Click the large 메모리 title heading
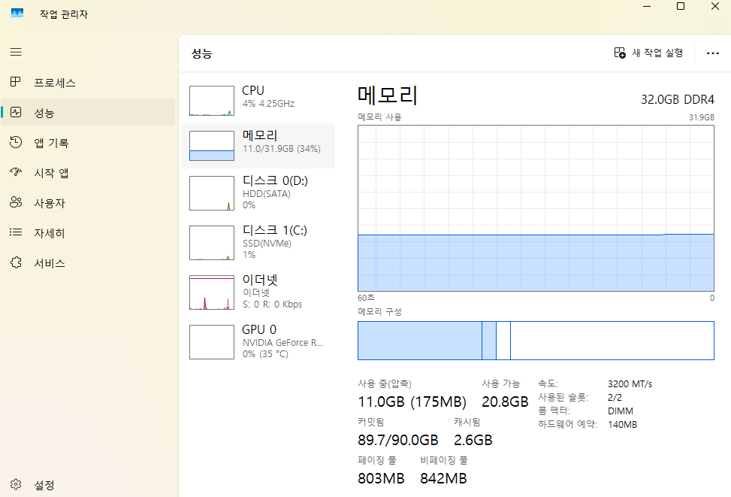The width and height of the screenshot is (731, 497). point(388,95)
